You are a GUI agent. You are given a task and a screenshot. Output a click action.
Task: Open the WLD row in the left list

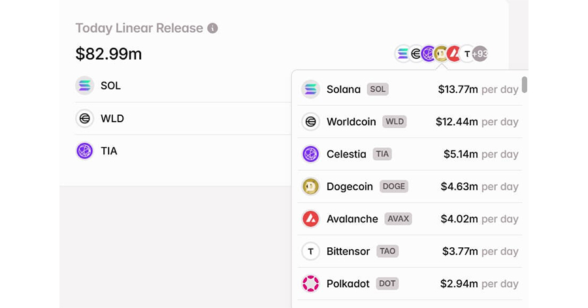point(183,118)
